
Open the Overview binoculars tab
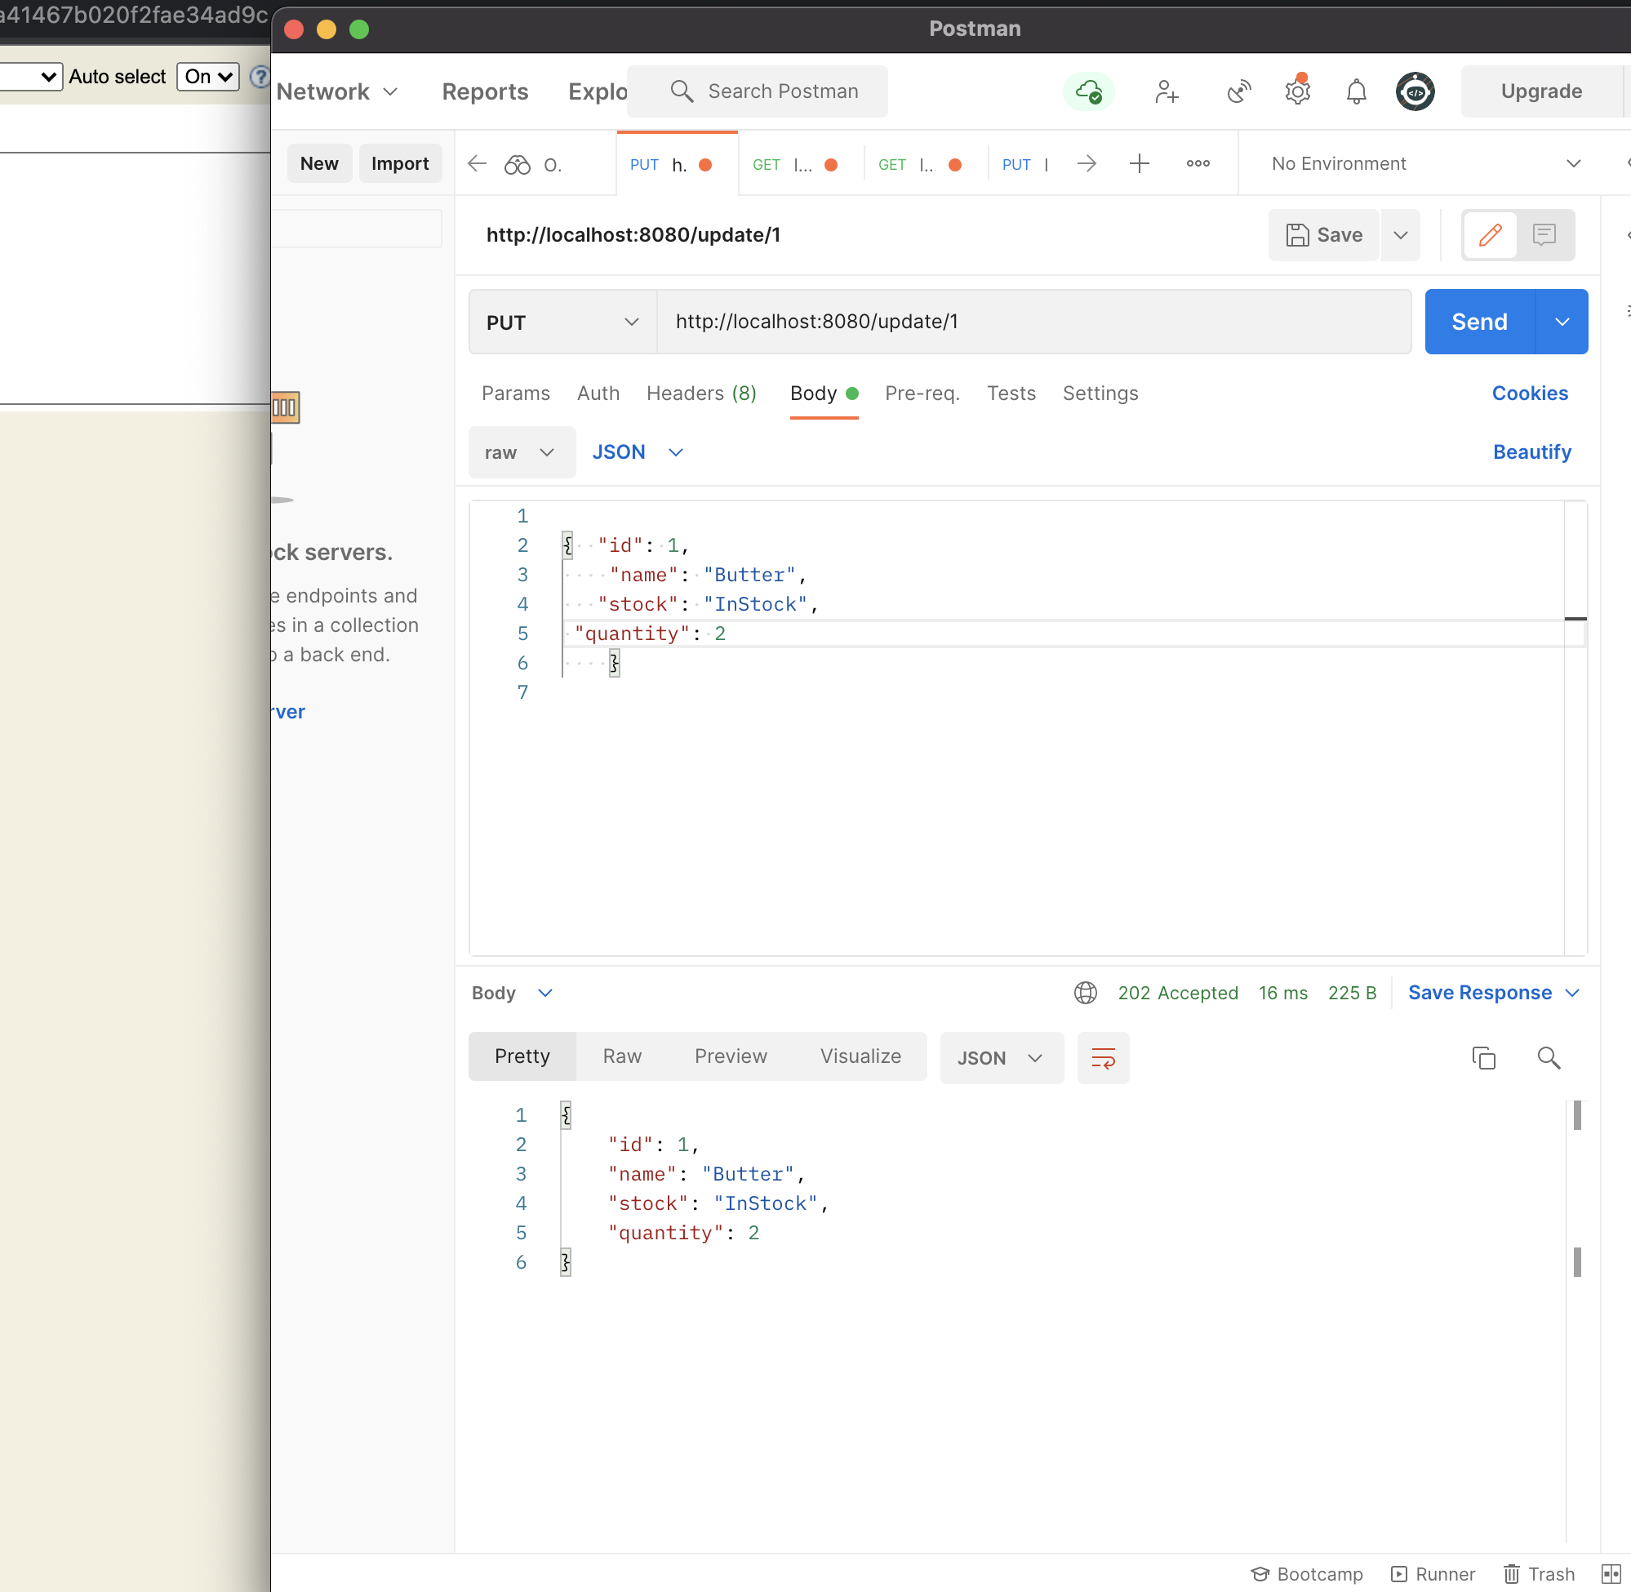pos(532,164)
